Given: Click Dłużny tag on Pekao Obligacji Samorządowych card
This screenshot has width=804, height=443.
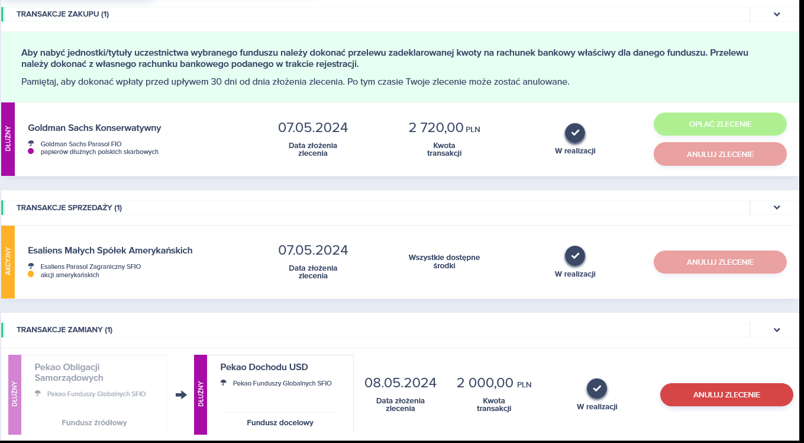Looking at the screenshot, I should coord(15,394).
